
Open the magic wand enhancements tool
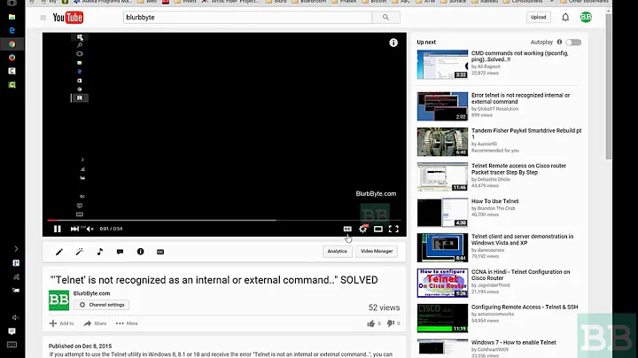pos(80,252)
